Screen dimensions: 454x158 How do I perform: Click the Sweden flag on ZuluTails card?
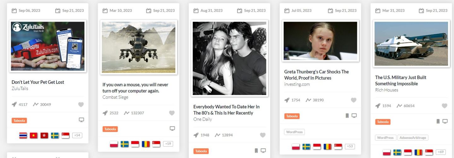pos(55,135)
